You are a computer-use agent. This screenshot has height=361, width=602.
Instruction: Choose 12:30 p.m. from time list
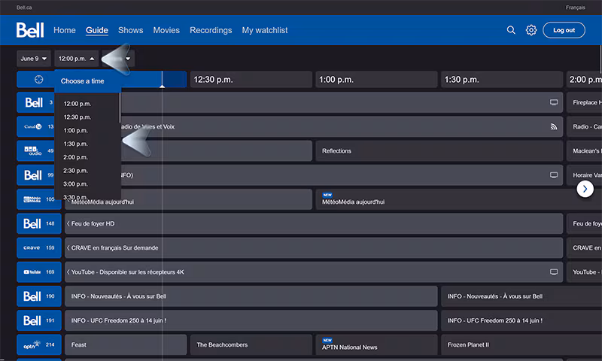click(x=78, y=117)
